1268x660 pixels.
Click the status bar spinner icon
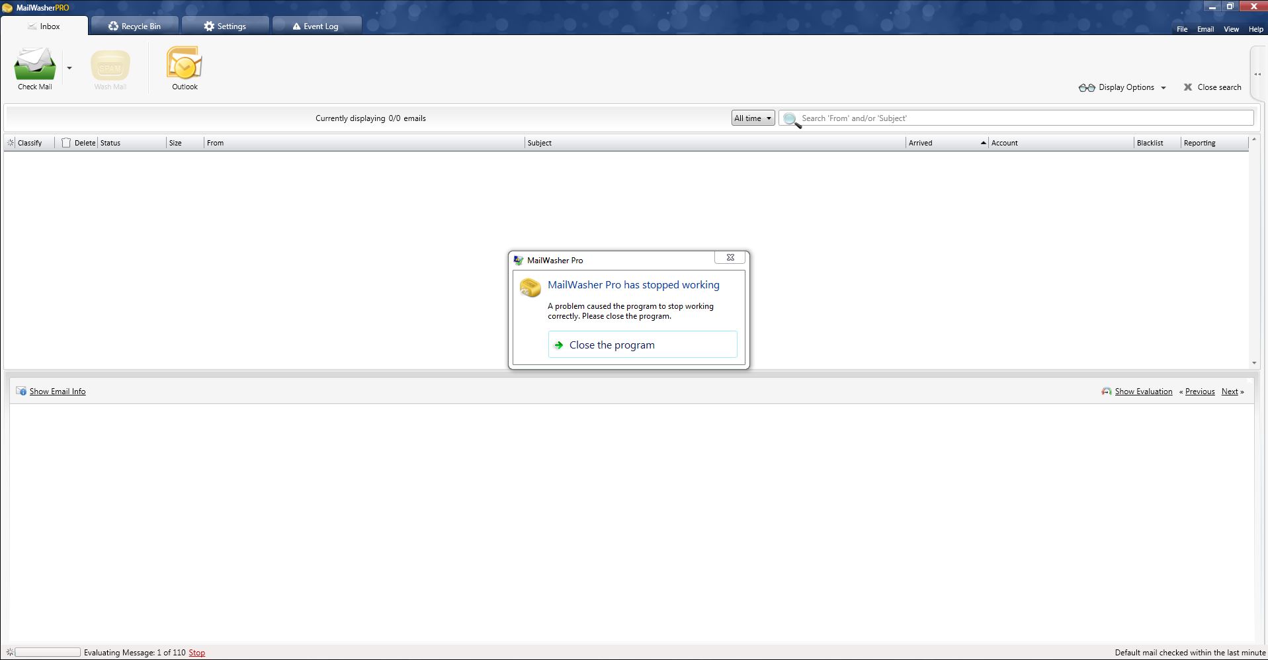click(9, 653)
